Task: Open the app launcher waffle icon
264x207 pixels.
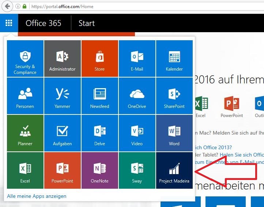Action: point(9,23)
